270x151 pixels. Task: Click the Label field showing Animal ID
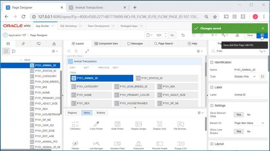click(250, 95)
